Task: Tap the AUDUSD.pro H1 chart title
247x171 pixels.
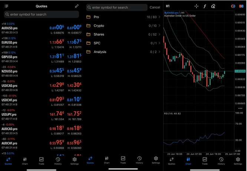Action: 174,13
